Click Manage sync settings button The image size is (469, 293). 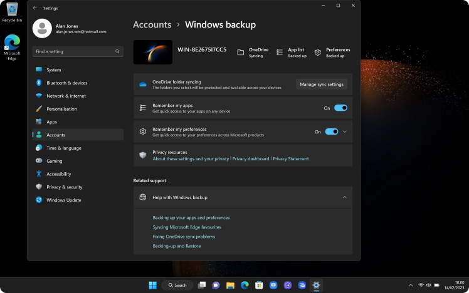pos(322,85)
